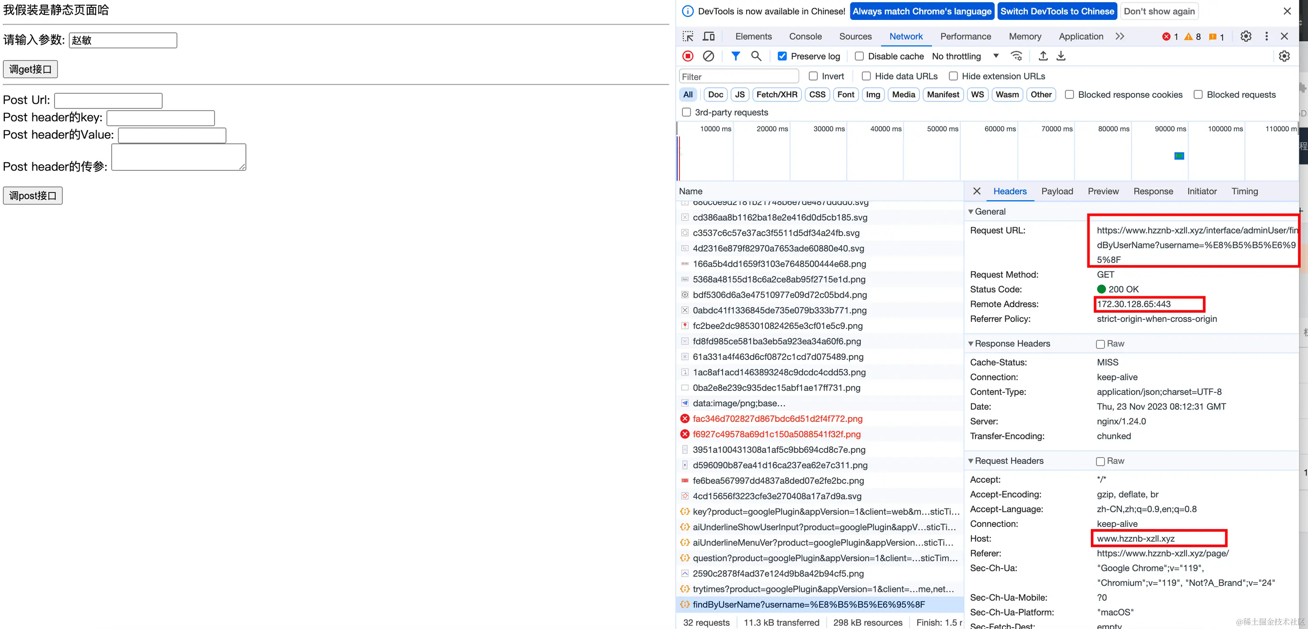The image size is (1308, 629).
Task: Select failed request fac346d702827d867bdc6d51d2f4f772.png
Action: (x=820, y=418)
